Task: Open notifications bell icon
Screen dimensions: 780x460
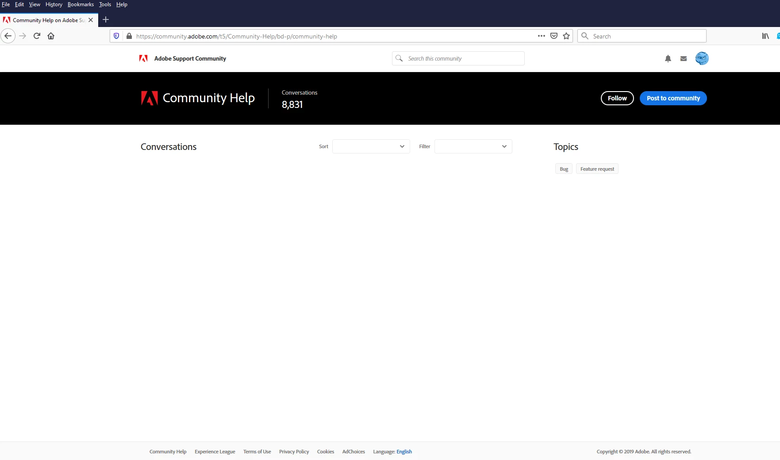Action: [668, 58]
